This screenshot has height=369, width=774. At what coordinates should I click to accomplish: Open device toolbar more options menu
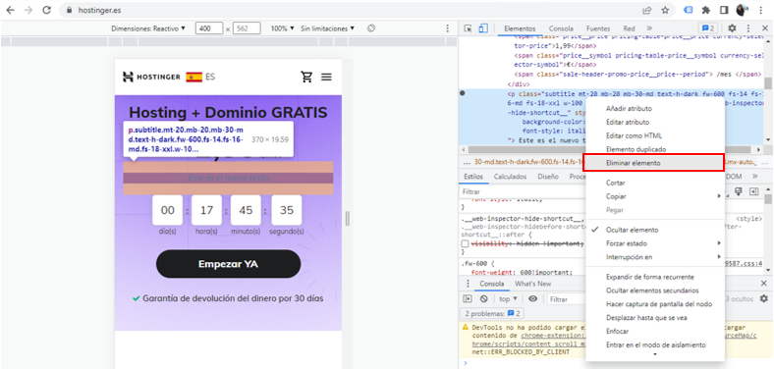448,28
